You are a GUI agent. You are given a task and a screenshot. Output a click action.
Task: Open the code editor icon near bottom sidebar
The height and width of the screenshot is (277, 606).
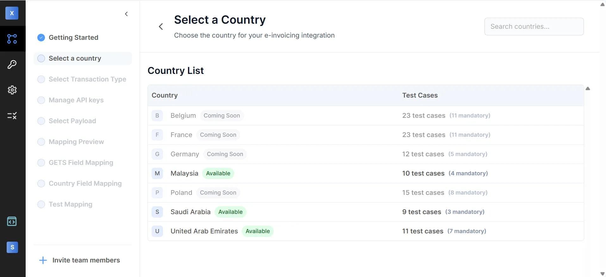tap(12, 221)
